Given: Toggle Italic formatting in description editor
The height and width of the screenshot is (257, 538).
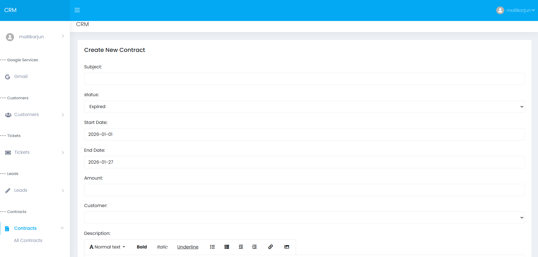Looking at the screenshot, I should point(162,247).
